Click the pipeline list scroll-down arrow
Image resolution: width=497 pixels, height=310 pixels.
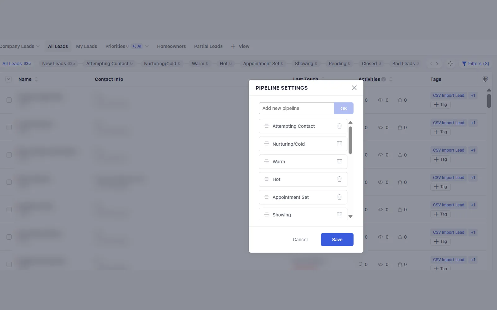350,216
